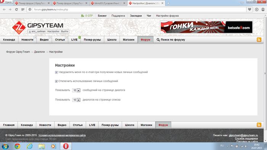Open the volume tray icon
Image resolution: width=267 pixels, height=150 pixels.
pos(246,146)
